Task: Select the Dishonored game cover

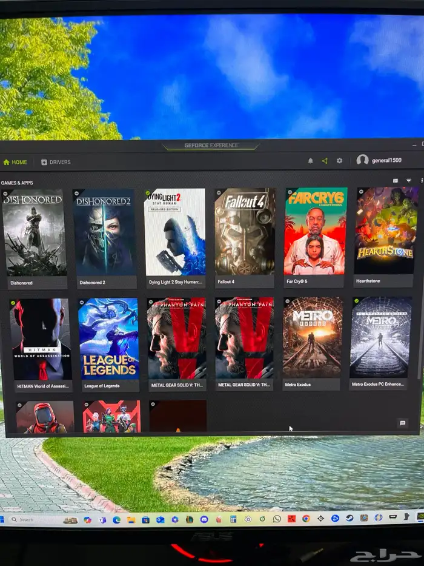Action: tap(35, 233)
